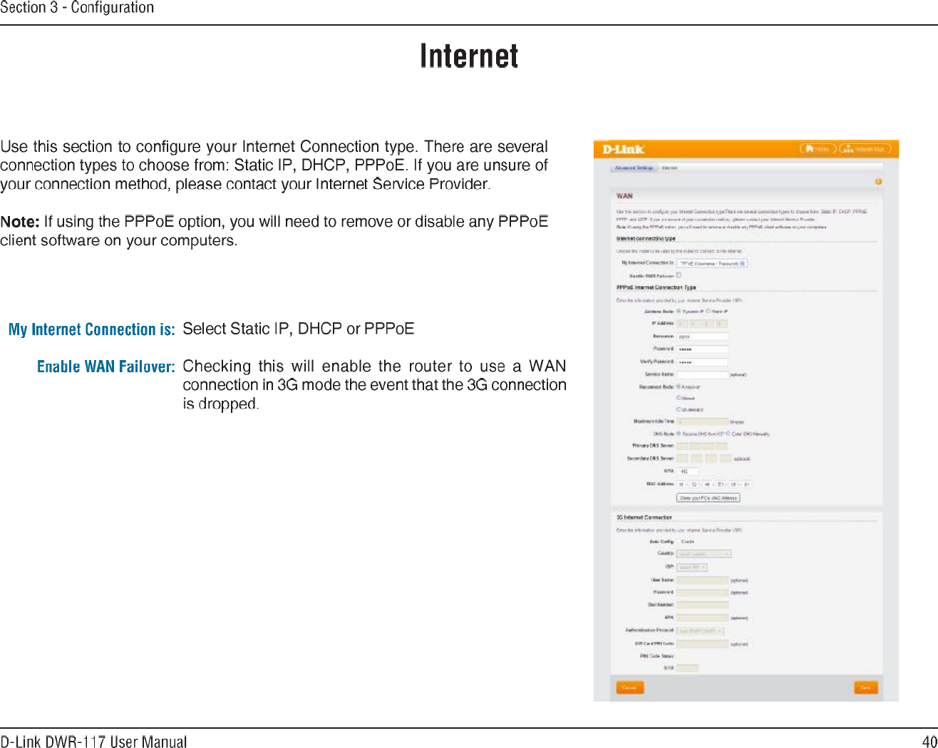Select the Always-on reconnect mode radio

click(679, 386)
